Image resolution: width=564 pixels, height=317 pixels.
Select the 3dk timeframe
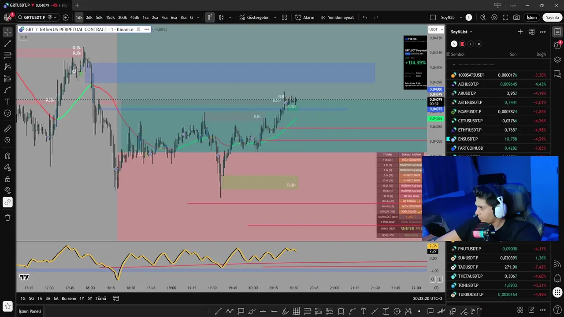click(x=89, y=18)
